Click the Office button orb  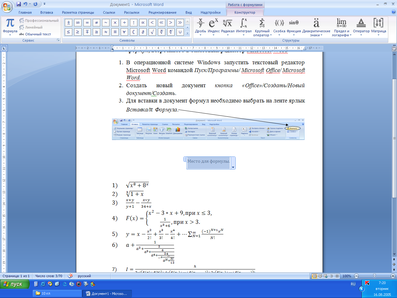click(7, 7)
